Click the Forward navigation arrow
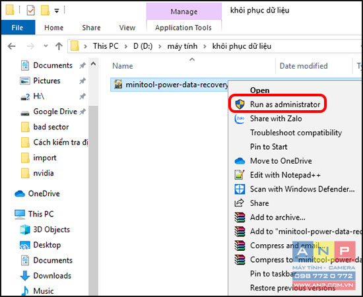This screenshot has width=363, height=297. click(30, 46)
